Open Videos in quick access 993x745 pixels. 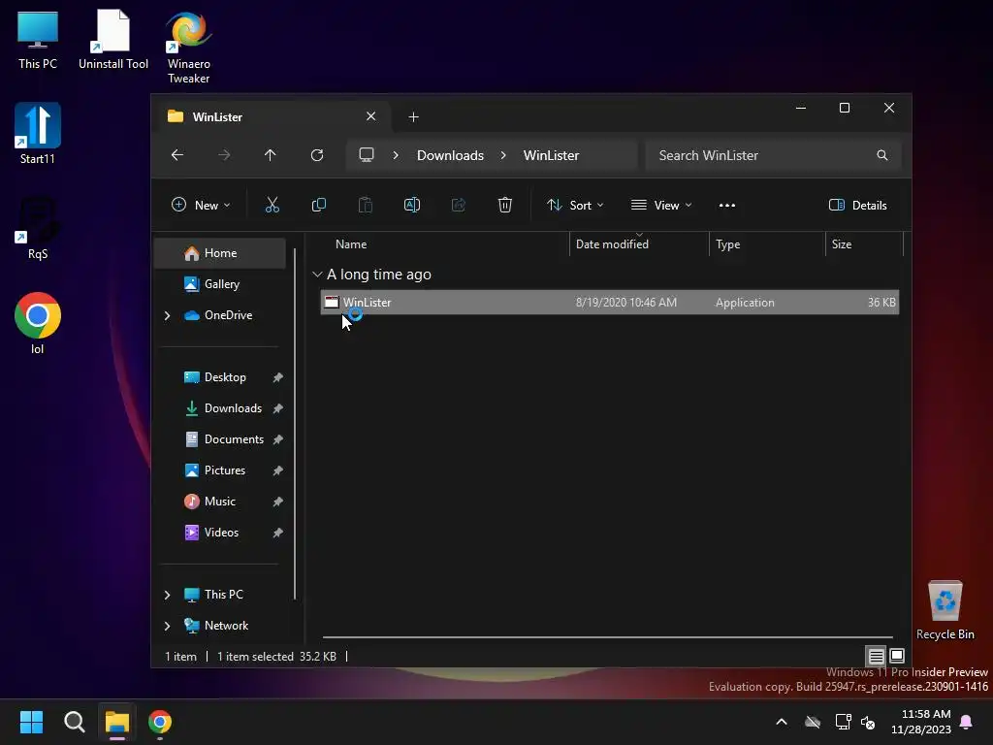220,533
